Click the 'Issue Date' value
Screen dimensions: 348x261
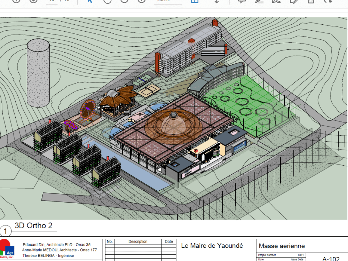(x=297, y=259)
